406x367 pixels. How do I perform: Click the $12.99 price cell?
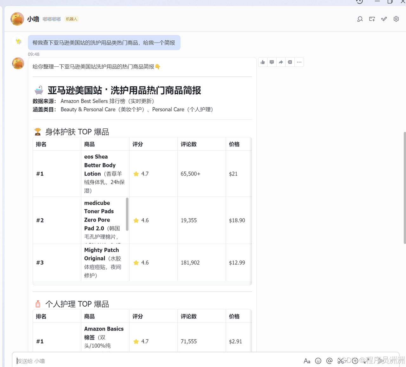coord(239,262)
